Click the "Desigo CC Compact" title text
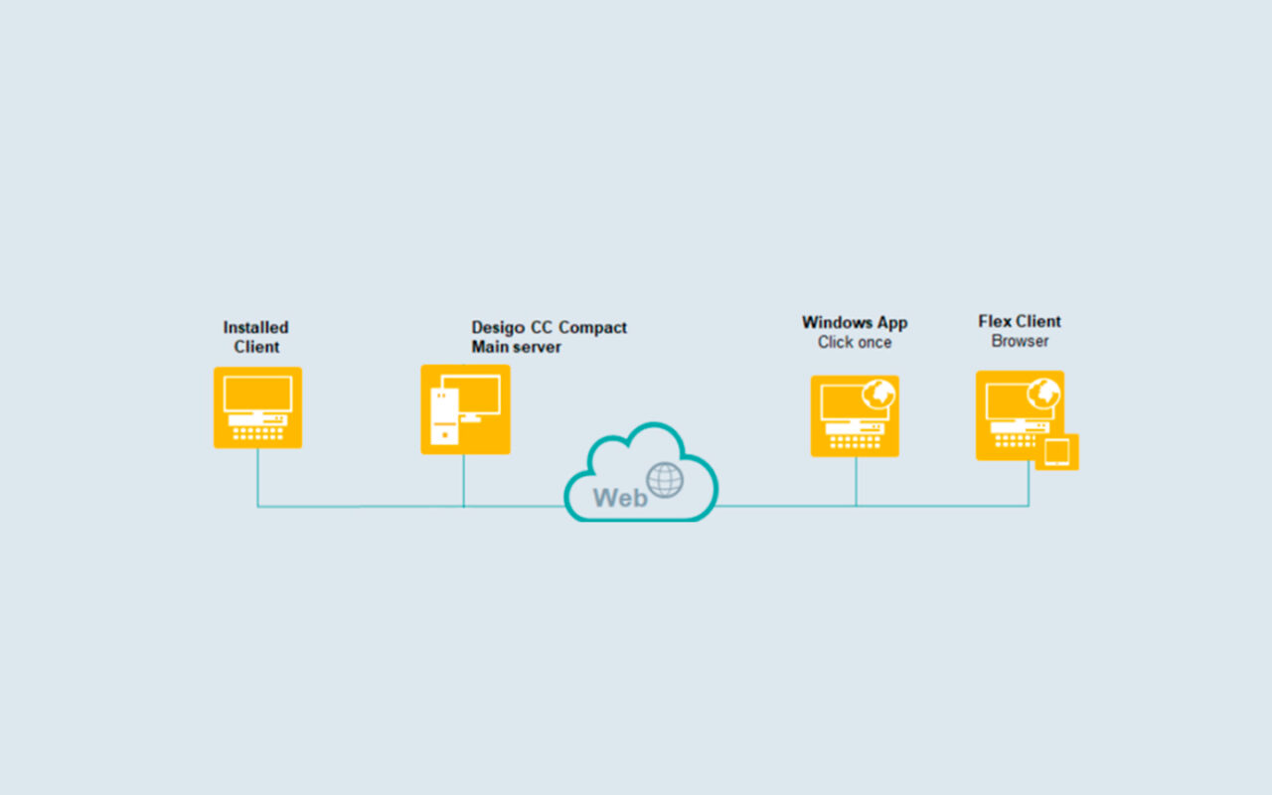 pyautogui.click(x=549, y=328)
